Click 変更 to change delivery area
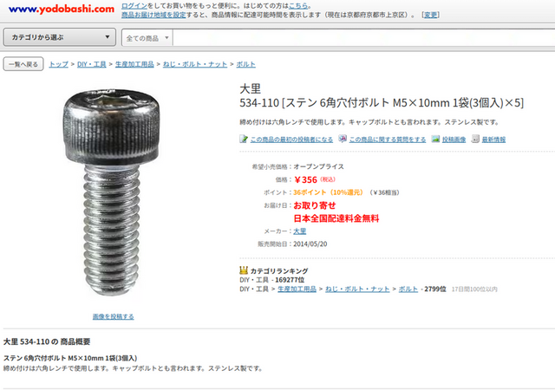 tap(430, 15)
